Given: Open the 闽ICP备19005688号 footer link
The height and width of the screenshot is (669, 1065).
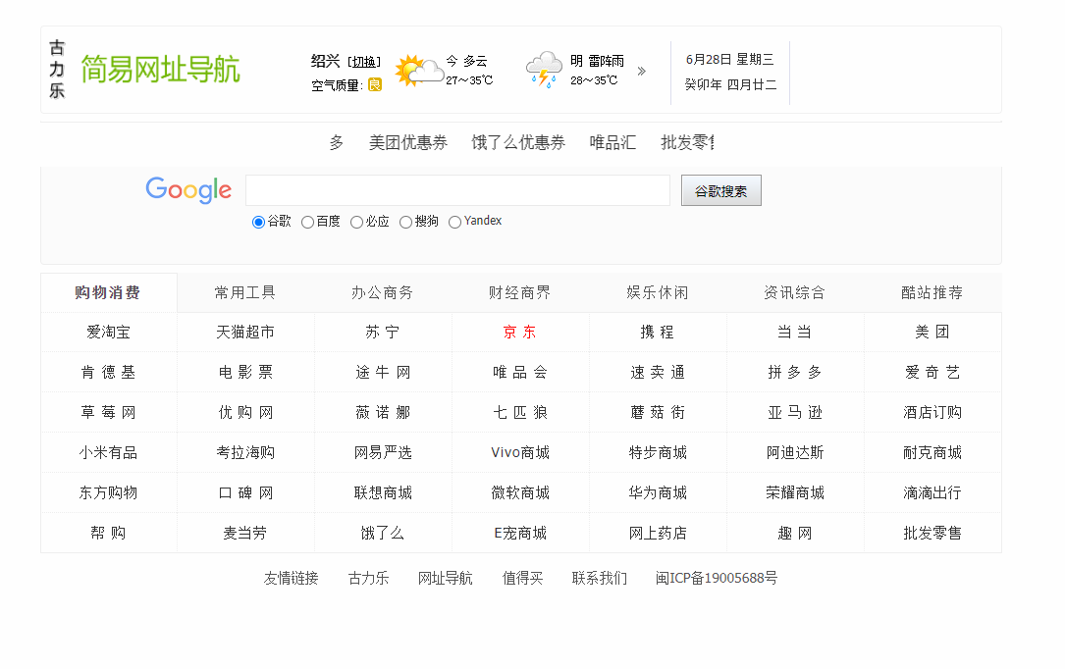Looking at the screenshot, I should [717, 578].
